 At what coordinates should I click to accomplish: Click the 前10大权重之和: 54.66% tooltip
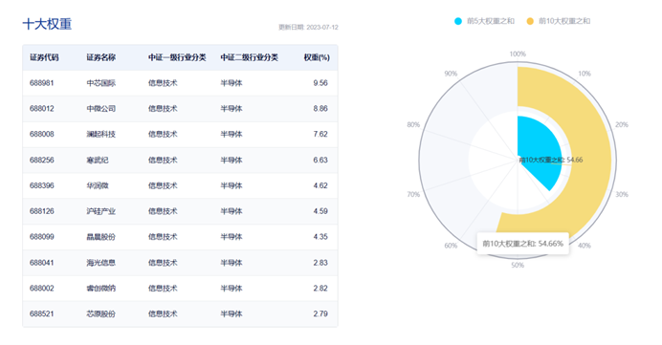[522, 244]
